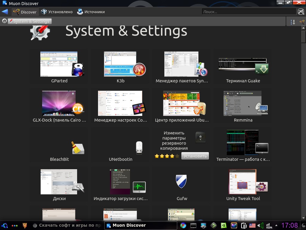The height and width of the screenshot is (230, 306).
Task: Open the KDE application launcher
Action: 5,225
